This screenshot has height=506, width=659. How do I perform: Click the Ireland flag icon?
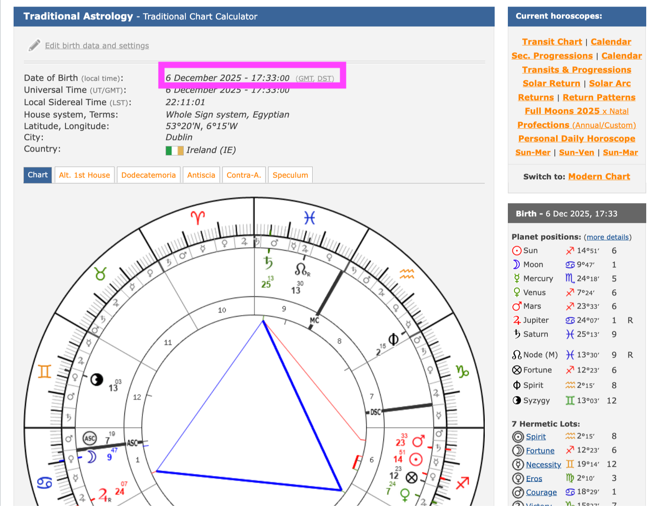click(174, 150)
